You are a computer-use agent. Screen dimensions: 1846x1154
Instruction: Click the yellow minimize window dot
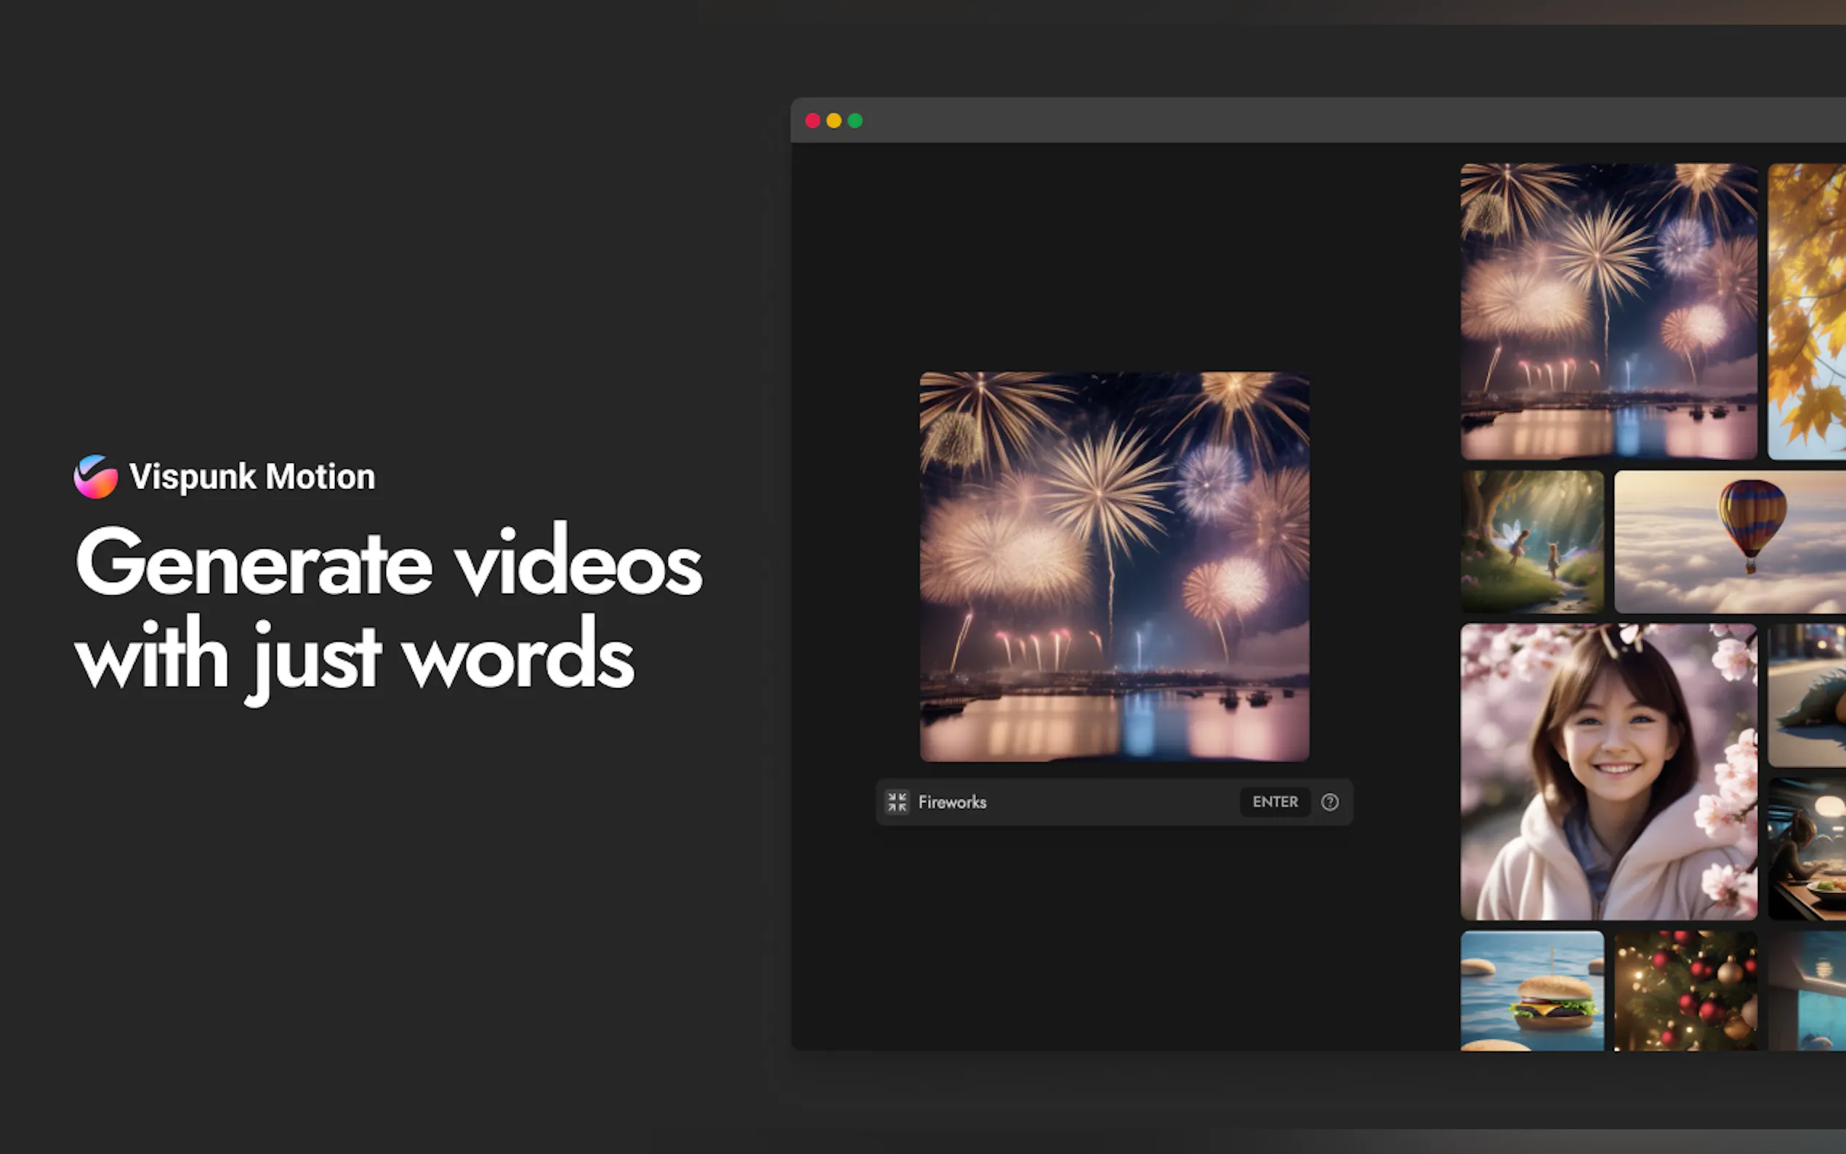point(834,121)
